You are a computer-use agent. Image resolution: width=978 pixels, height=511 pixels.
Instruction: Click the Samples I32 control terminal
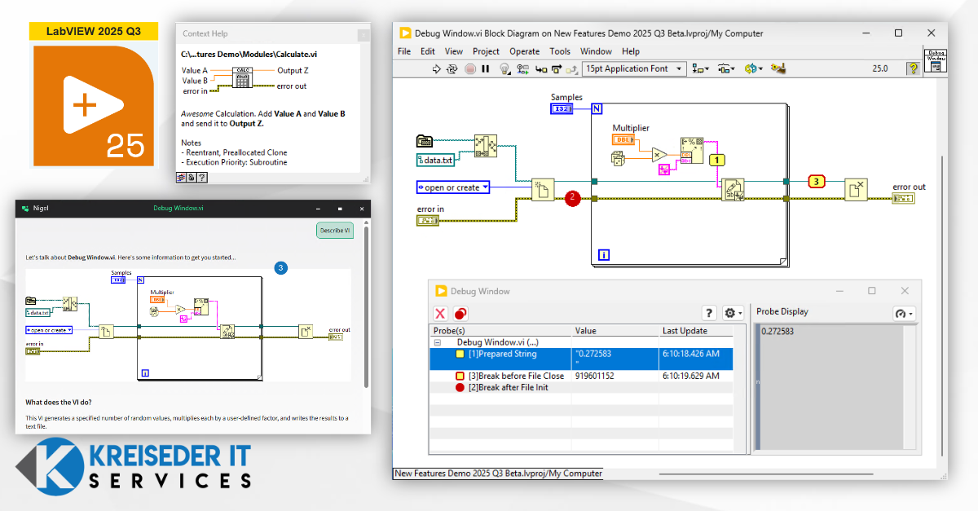coord(563,108)
